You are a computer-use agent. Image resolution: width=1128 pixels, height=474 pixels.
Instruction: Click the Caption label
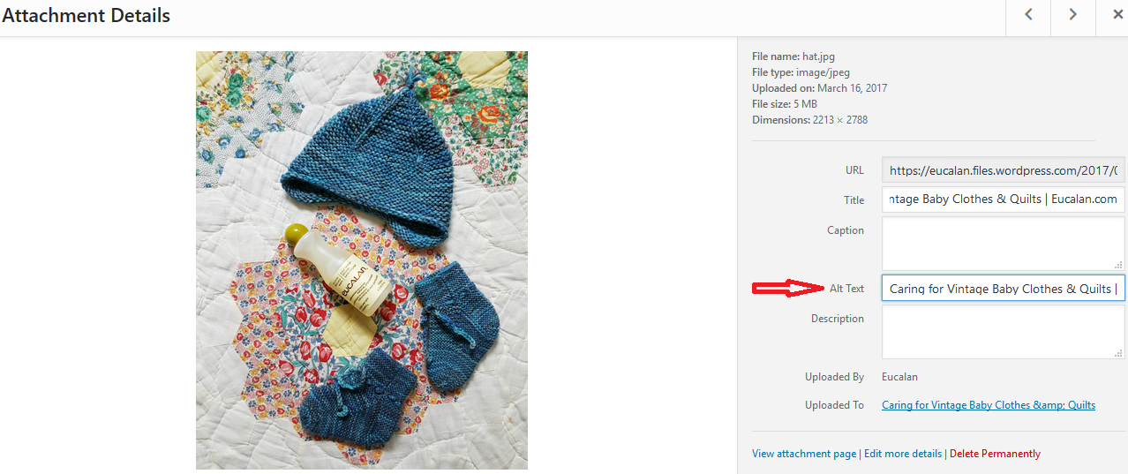846,230
